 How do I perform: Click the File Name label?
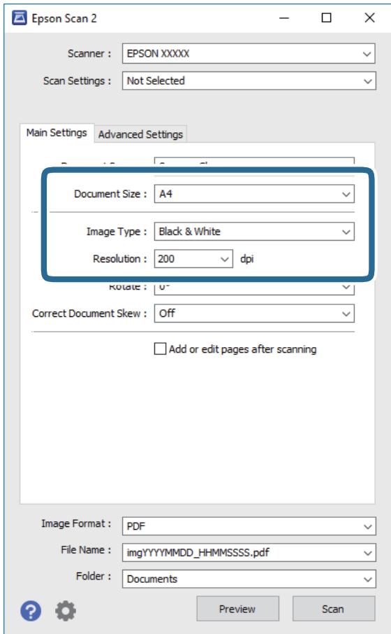coord(86,550)
